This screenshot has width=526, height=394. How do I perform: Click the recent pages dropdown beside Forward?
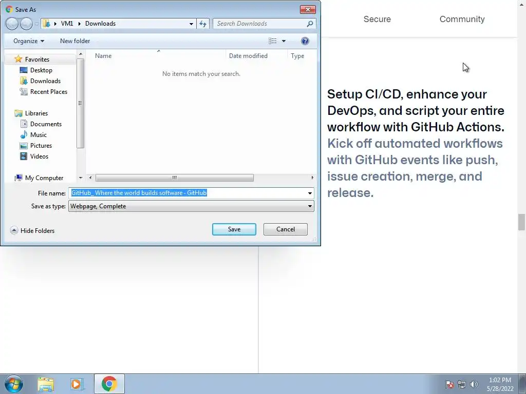click(36, 24)
